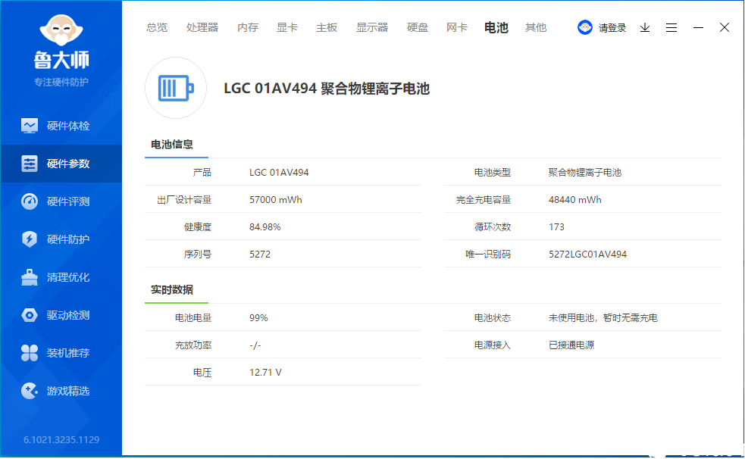Select the design capacity 57000 mWh
Image resolution: width=745 pixels, height=459 pixels.
click(276, 200)
